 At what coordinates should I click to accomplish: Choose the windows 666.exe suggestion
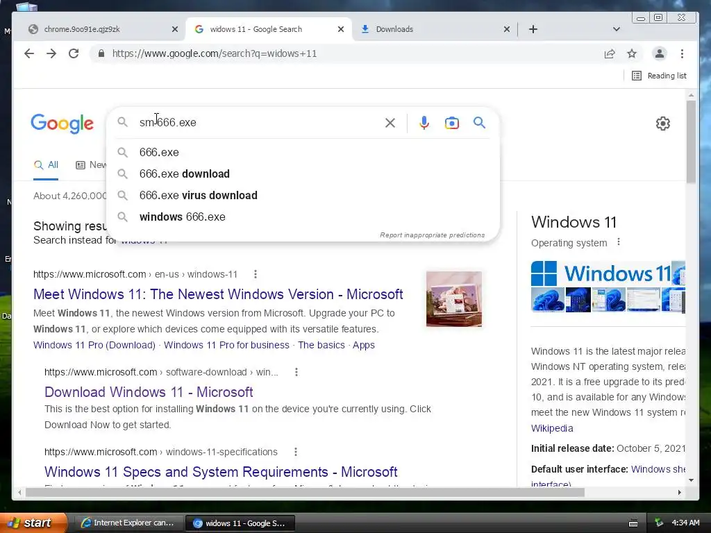click(303, 217)
